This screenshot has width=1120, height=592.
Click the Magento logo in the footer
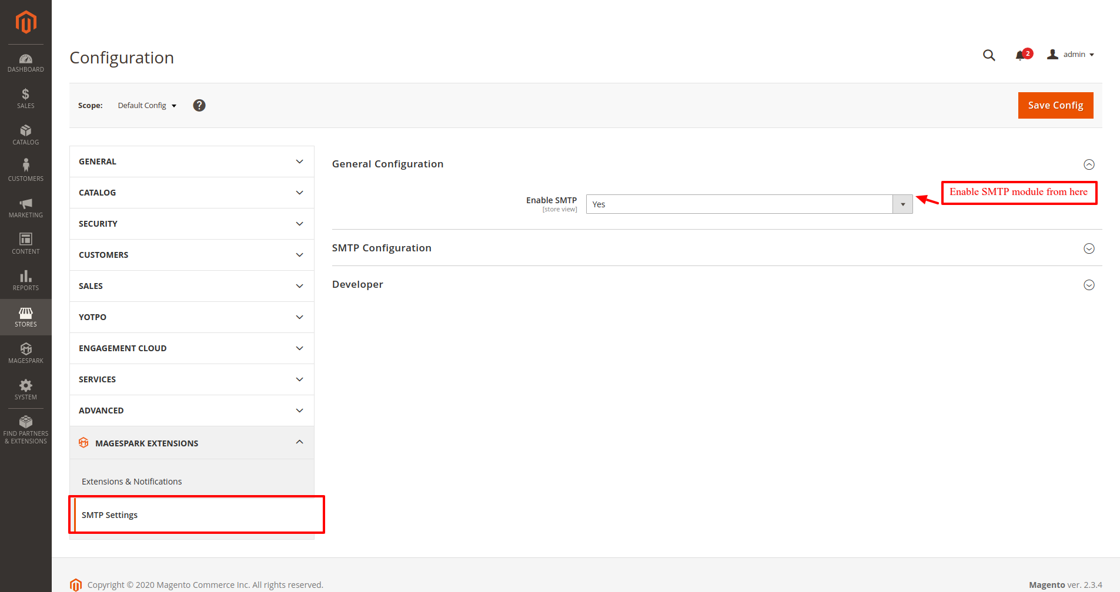point(76,584)
